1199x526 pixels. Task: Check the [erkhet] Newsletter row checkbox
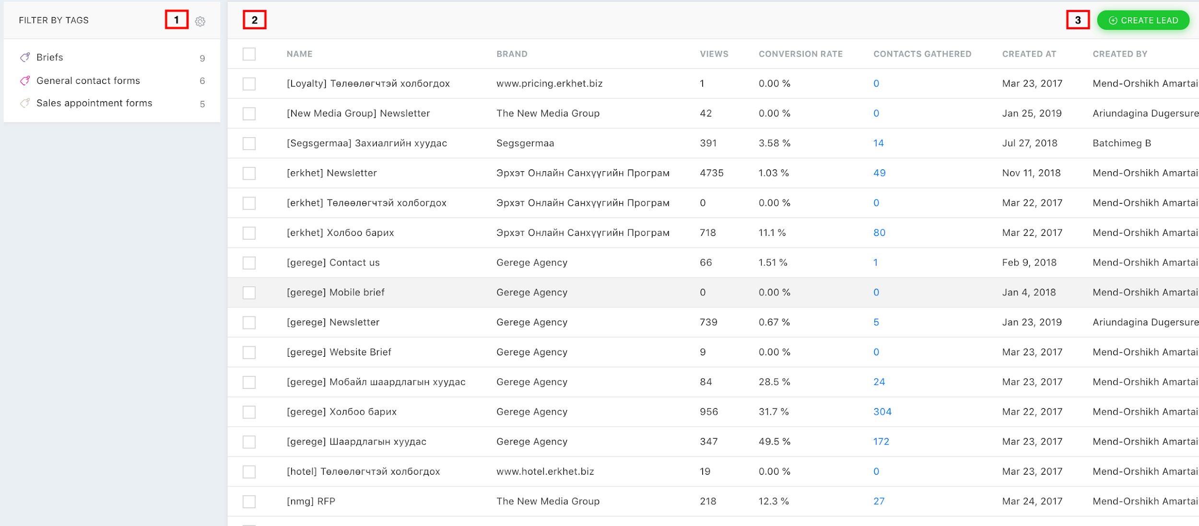click(x=249, y=173)
